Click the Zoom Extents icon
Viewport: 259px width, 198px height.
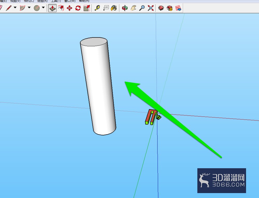click(x=150, y=8)
